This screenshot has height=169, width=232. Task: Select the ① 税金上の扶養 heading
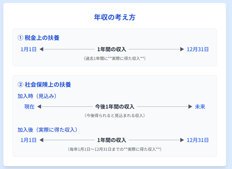pyautogui.click(x=38, y=38)
